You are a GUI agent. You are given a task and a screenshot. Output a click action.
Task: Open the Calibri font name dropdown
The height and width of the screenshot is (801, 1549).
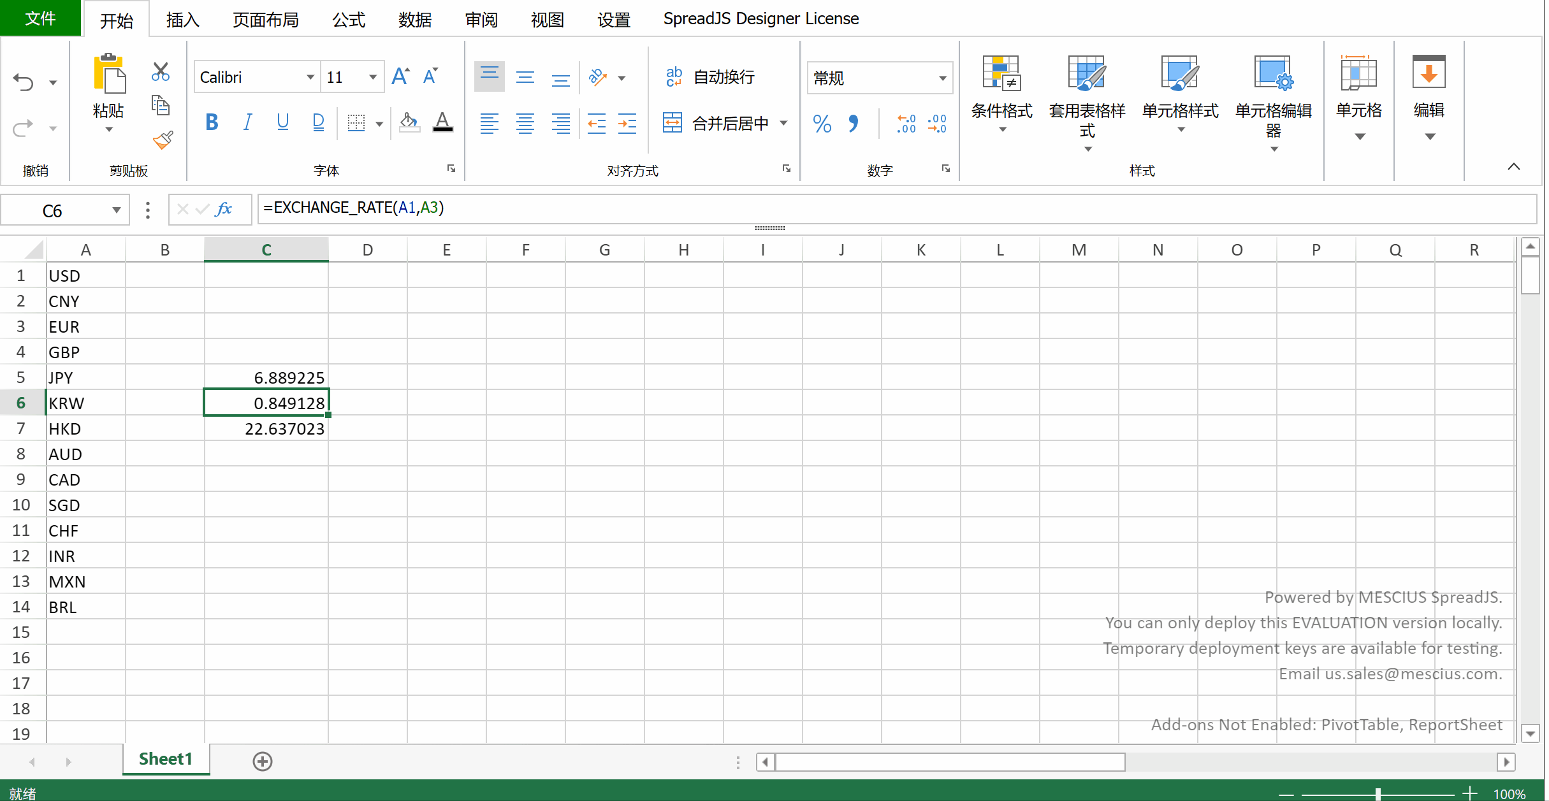pos(310,77)
